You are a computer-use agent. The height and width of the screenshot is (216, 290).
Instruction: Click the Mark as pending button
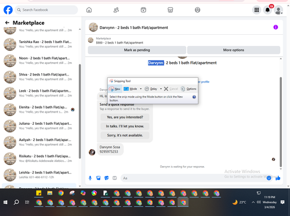click(137, 50)
